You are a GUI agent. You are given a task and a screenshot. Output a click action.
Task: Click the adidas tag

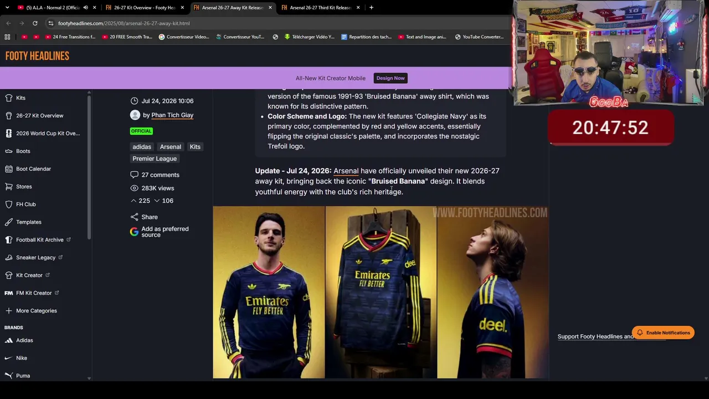(x=142, y=147)
